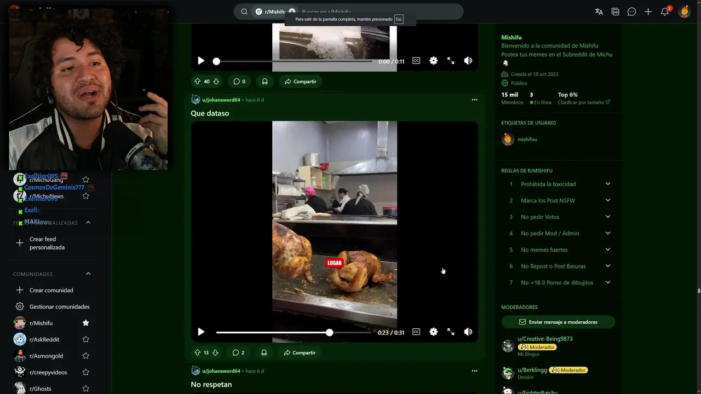Image resolution: width=701 pixels, height=394 pixels.
Task: Open moderator u/Berklingg profile
Action: click(x=532, y=370)
